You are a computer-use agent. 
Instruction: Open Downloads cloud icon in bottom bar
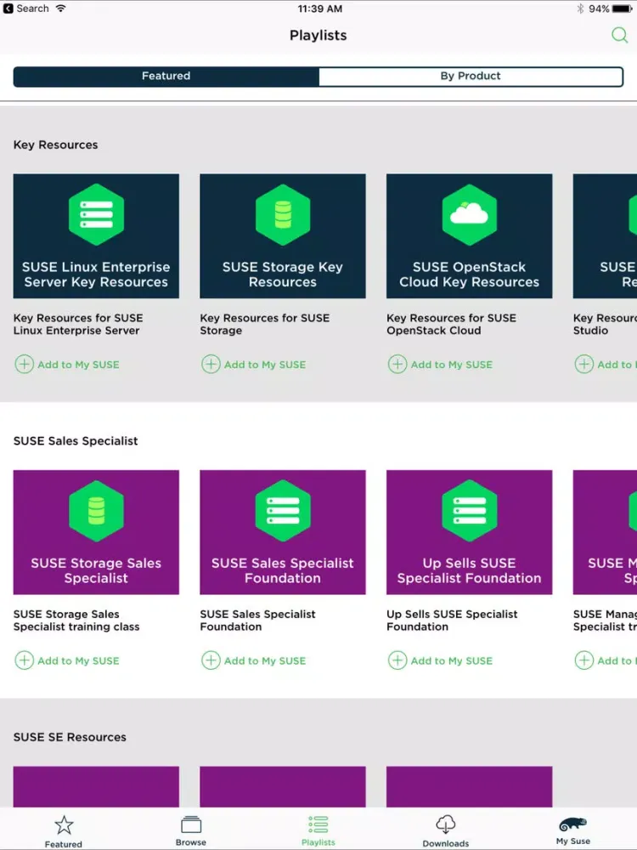445,824
